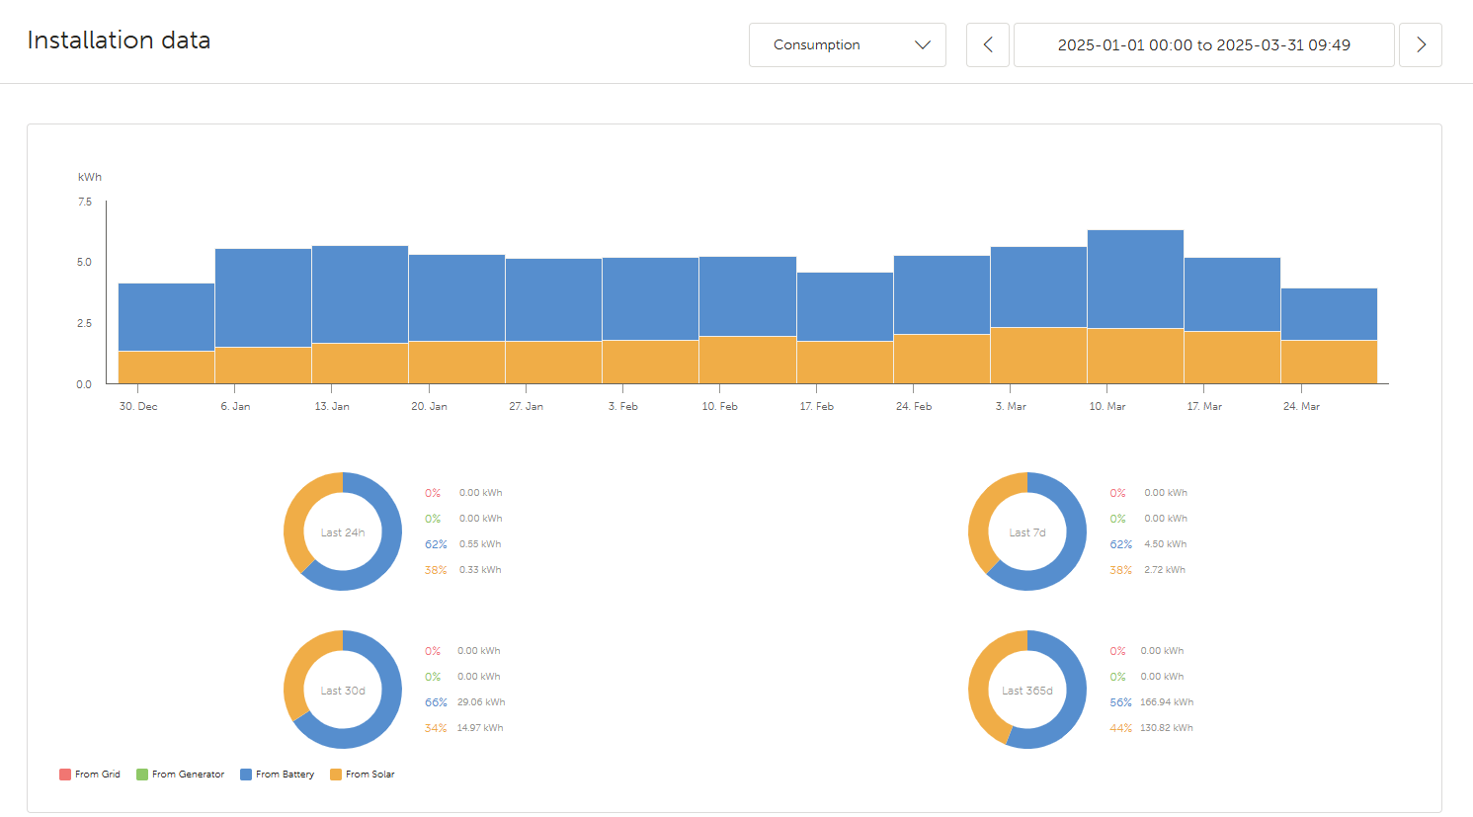This screenshot has height=817, width=1473.
Task: Click the orange solar bar at 3. Mar
Action: click(x=1038, y=356)
